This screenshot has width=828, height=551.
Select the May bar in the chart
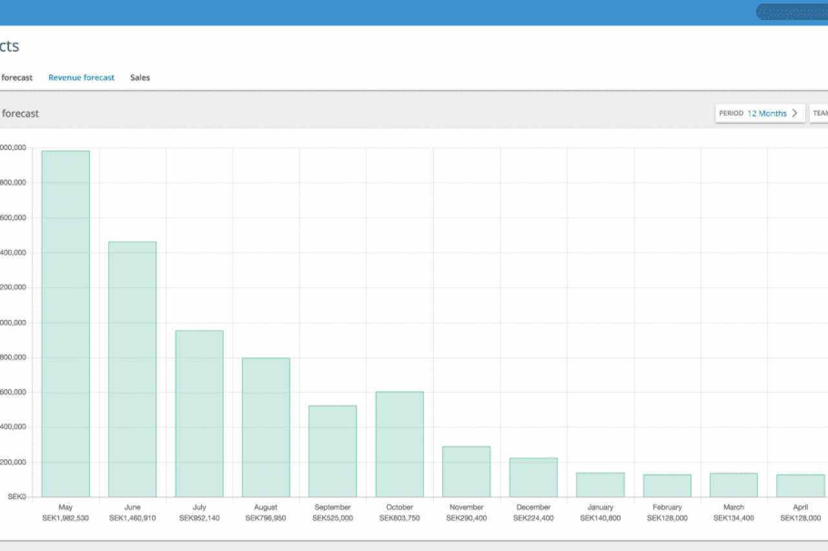point(65,323)
